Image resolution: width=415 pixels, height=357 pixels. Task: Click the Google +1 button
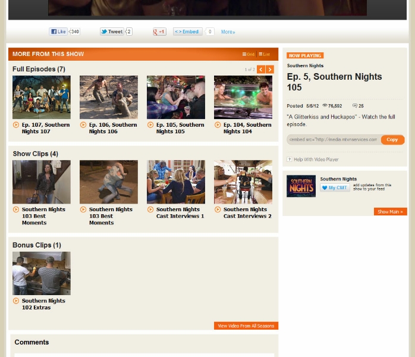[x=159, y=32]
